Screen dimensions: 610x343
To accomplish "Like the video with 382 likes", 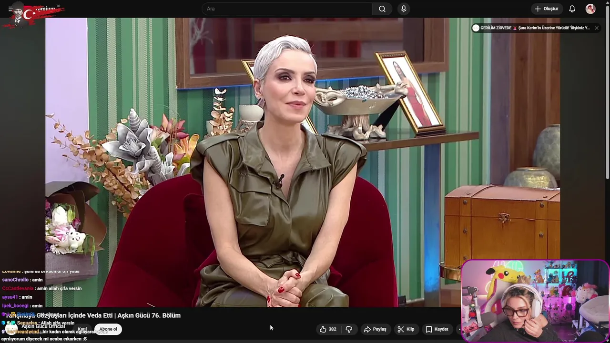I will [x=328, y=329].
